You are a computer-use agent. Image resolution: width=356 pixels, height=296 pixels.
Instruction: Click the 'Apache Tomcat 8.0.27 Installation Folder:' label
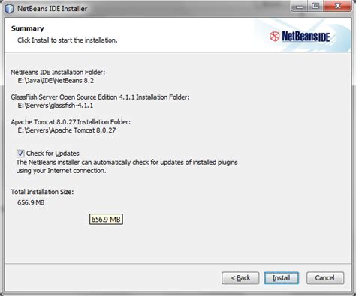(71, 122)
